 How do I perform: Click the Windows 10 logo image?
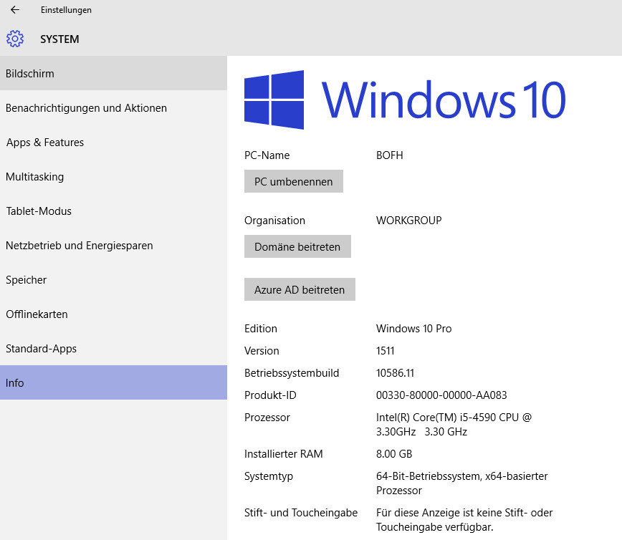click(405, 100)
